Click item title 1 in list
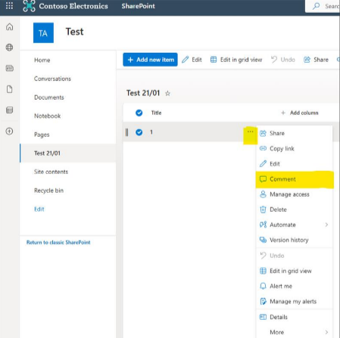This screenshot has height=338, width=340. (x=151, y=132)
